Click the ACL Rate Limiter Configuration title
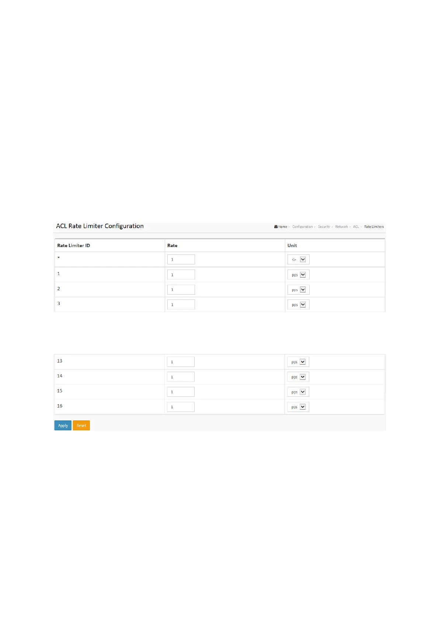The height and width of the screenshot is (621, 439). [x=100, y=226]
